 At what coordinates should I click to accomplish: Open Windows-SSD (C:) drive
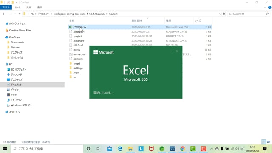(21, 105)
